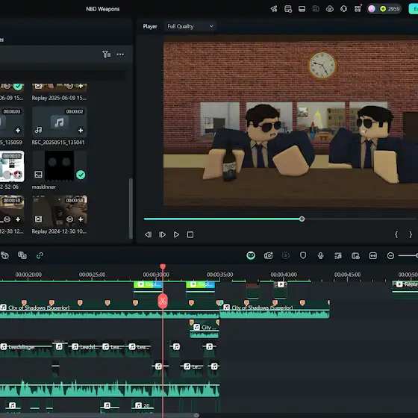The image size is (418, 418).
Task: Click the media panel vertical scrollbar
Action: 131,208
